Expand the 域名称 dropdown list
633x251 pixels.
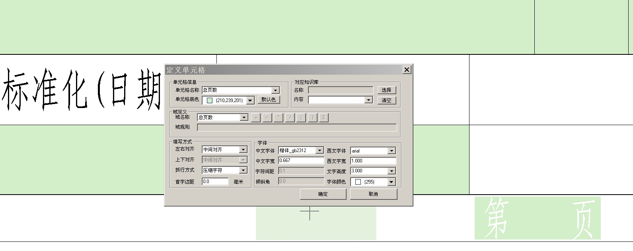(x=244, y=118)
